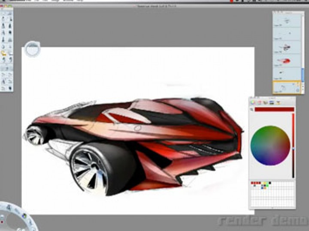The width and height of the screenshot is (309, 231).
Task: Click the multicolored icon on the corner lagoon
Action: click(x=24, y=216)
